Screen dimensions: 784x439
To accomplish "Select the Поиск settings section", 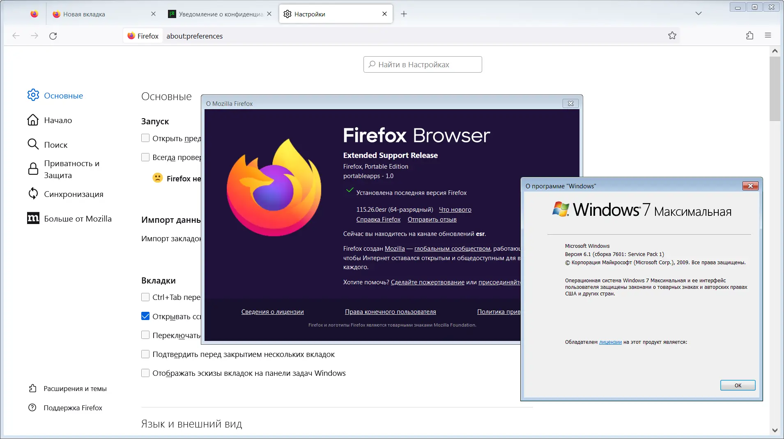I will (x=55, y=144).
